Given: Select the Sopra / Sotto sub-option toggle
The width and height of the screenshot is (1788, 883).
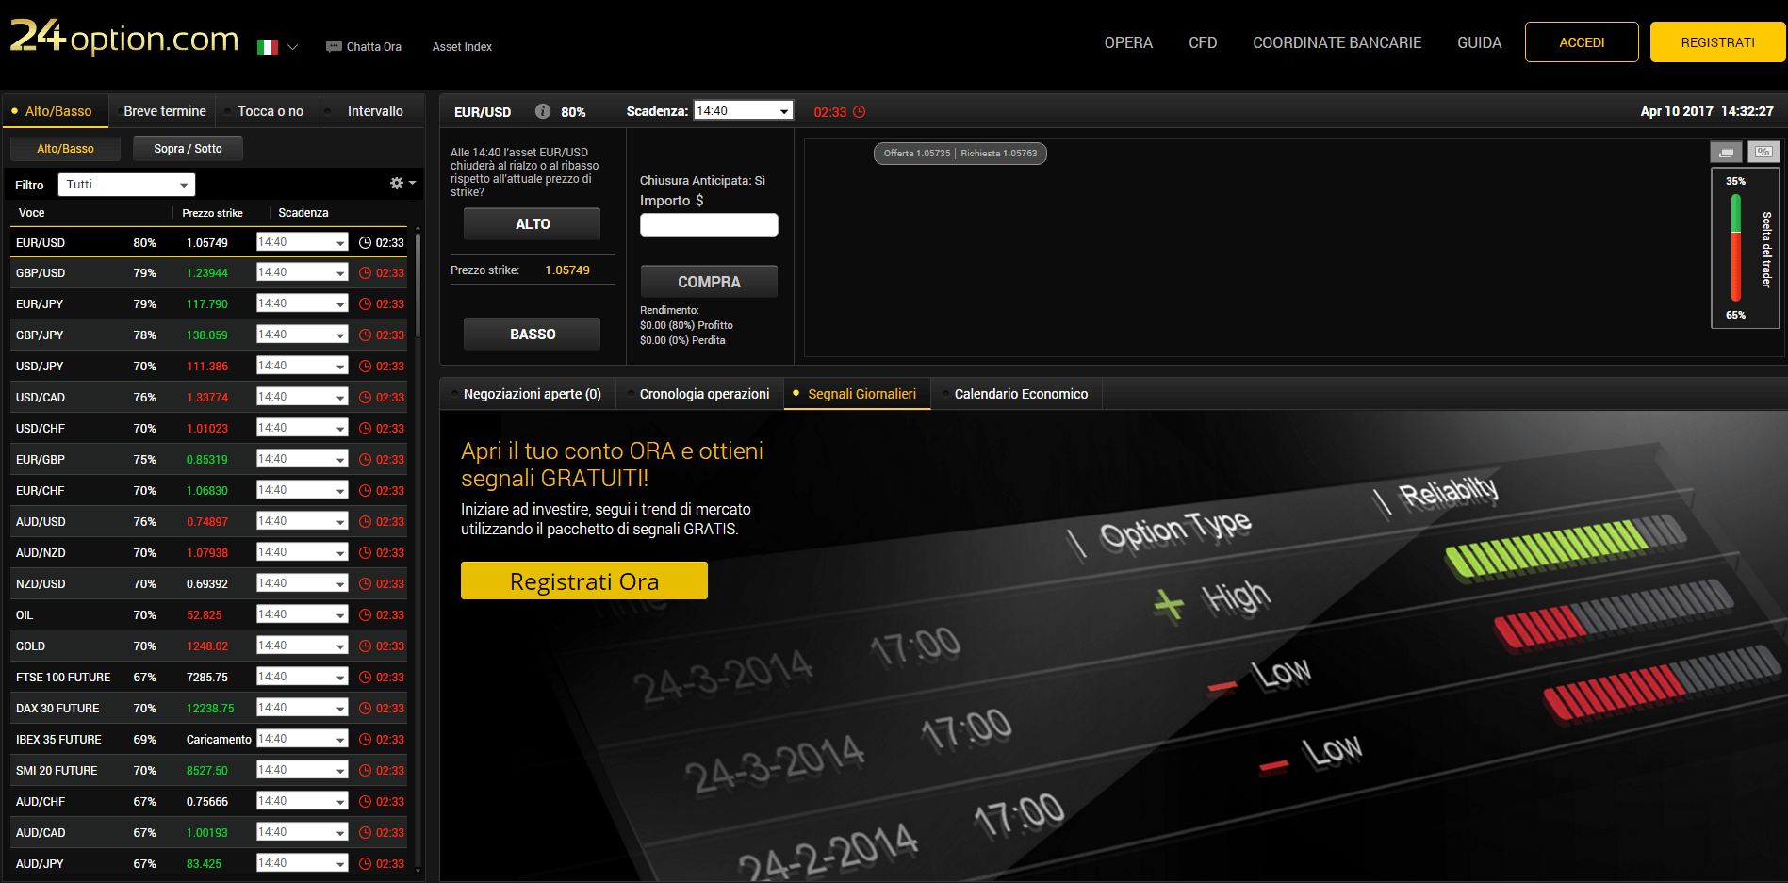Looking at the screenshot, I should [188, 149].
